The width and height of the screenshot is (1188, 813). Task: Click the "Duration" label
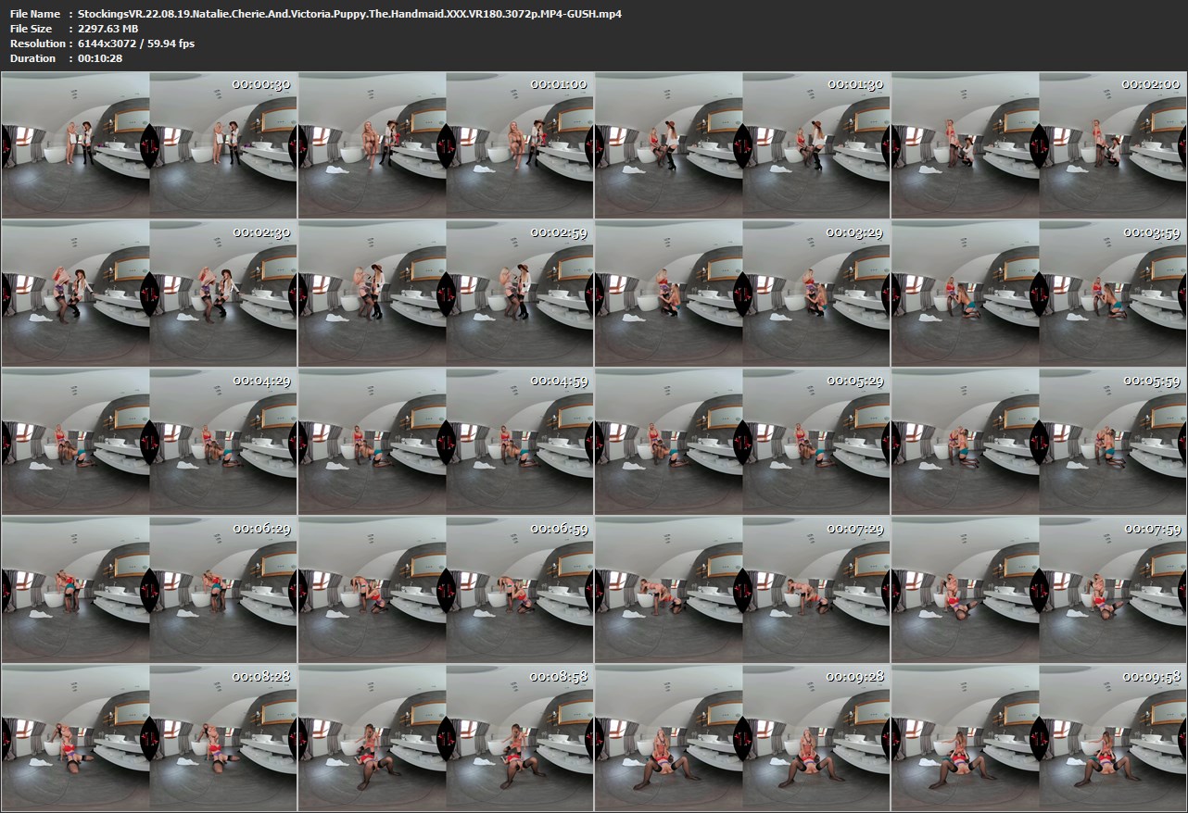coord(32,58)
